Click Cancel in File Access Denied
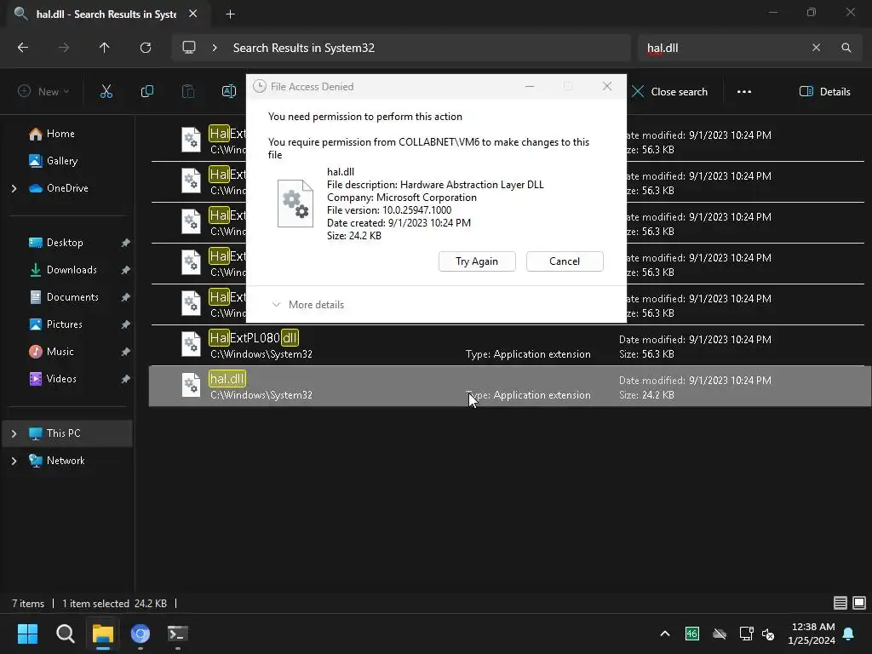This screenshot has height=654, width=872. (565, 261)
